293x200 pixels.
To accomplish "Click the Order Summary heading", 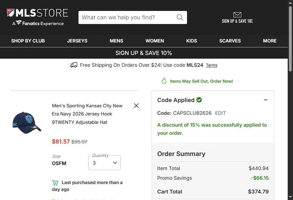I will pos(181,154).
